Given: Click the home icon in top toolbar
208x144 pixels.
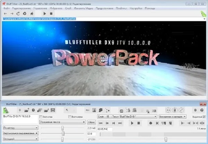Looking at the screenshot, I should coord(32,13).
